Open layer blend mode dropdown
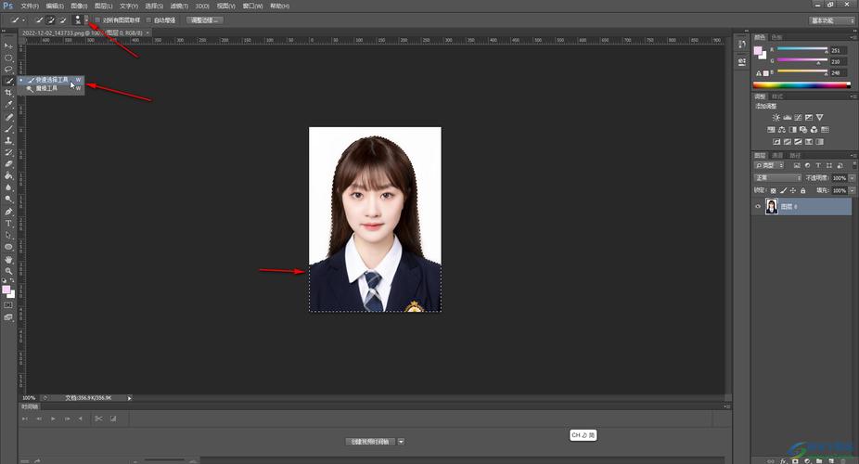 click(x=778, y=178)
